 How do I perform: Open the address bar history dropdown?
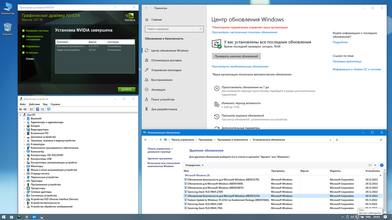pos(331,140)
